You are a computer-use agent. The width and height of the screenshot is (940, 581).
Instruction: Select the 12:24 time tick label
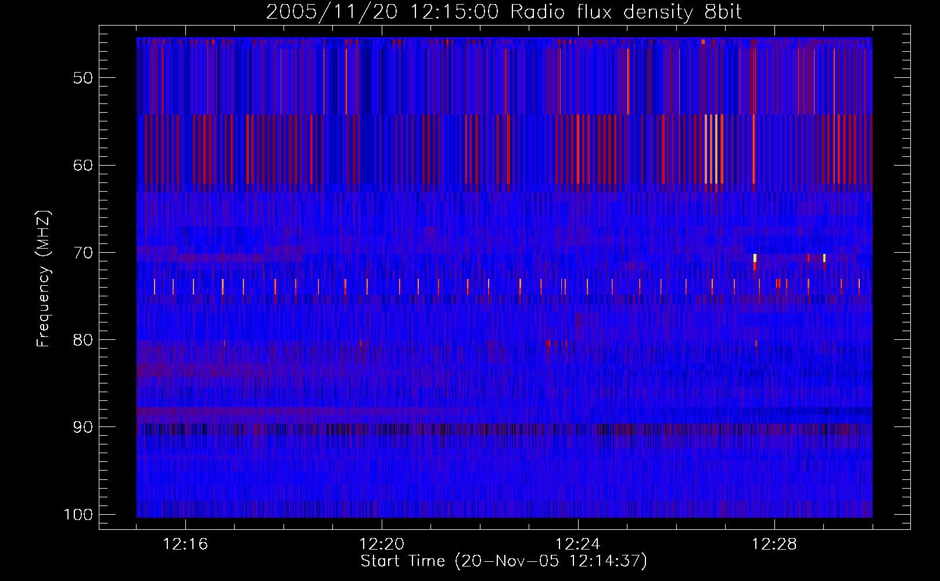pyautogui.click(x=577, y=544)
